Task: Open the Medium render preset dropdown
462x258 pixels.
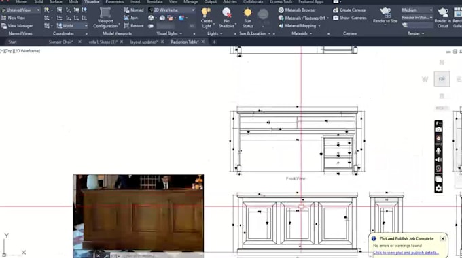Action: coord(417,10)
